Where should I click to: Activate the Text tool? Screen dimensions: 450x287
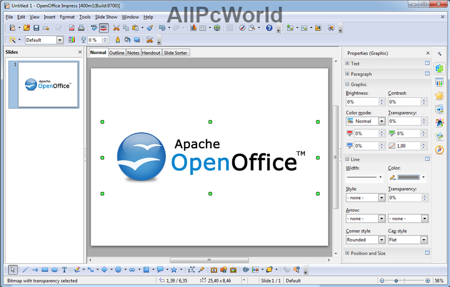[64, 270]
